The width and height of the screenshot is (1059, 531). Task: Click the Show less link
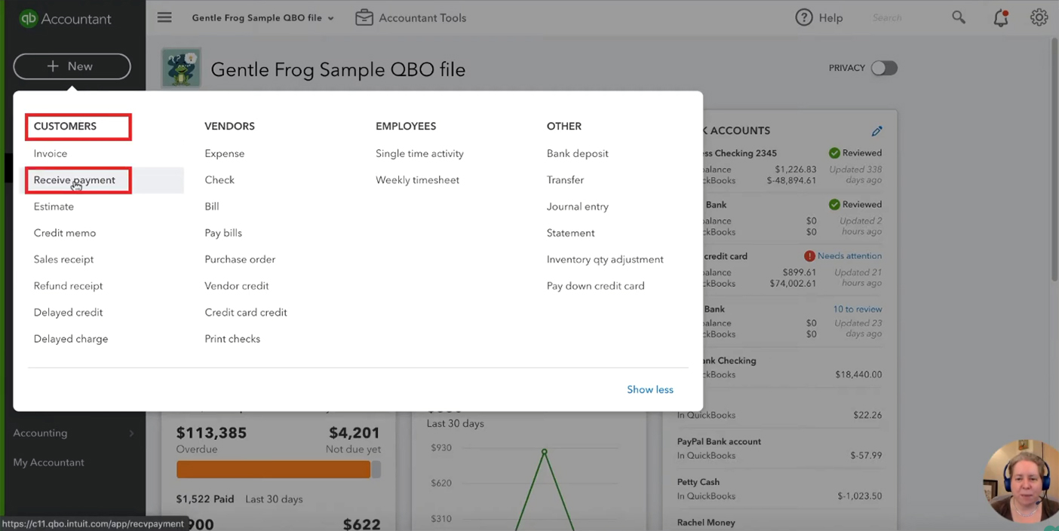click(x=650, y=389)
